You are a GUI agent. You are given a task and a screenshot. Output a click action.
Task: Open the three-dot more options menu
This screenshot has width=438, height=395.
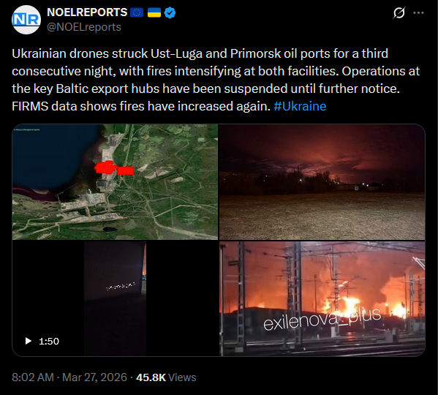(418, 12)
